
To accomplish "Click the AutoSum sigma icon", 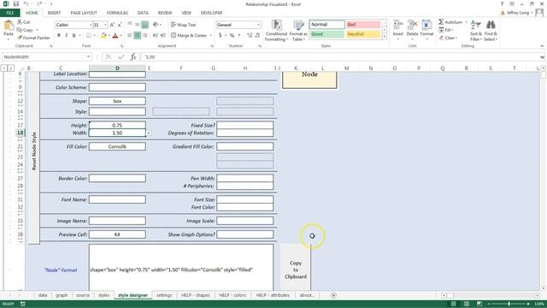I will point(441,22).
